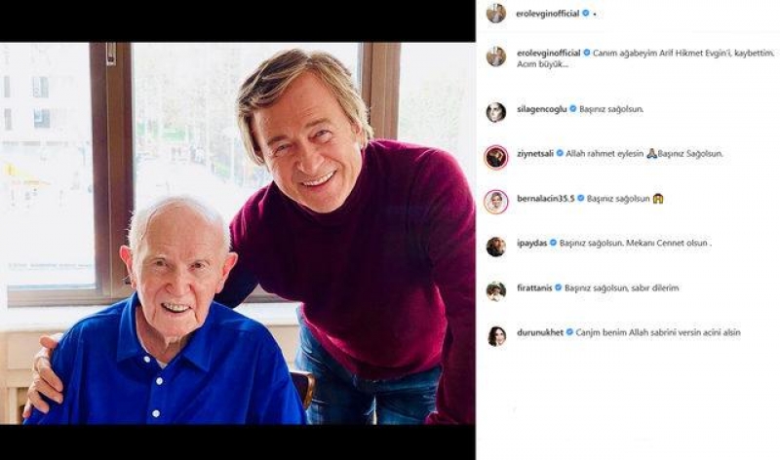
Task: Open durunukhet's avatar picture
Action: click(x=495, y=336)
